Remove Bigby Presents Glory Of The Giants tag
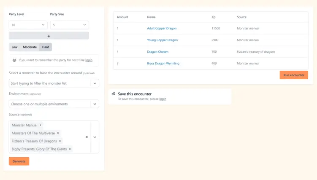The width and height of the screenshot is (317, 180). 70,149
